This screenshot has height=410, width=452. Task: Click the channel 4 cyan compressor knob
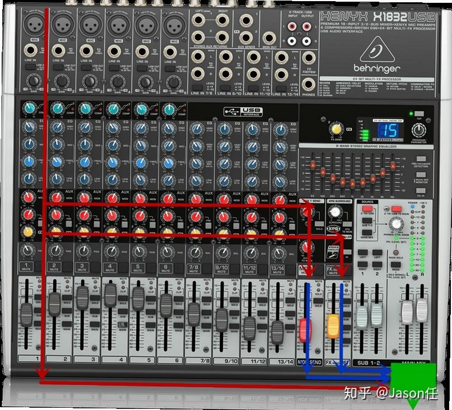(x=113, y=109)
